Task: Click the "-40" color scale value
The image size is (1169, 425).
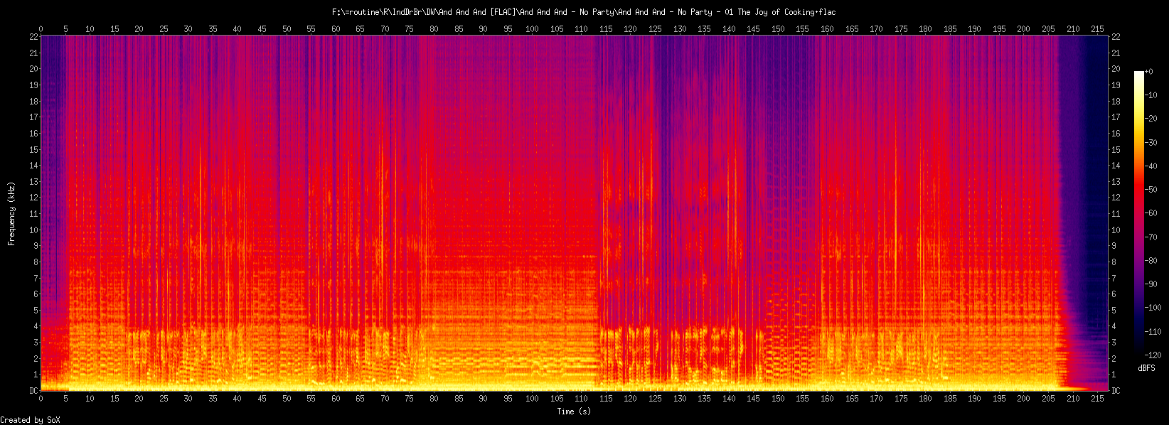Action: 1151,166
